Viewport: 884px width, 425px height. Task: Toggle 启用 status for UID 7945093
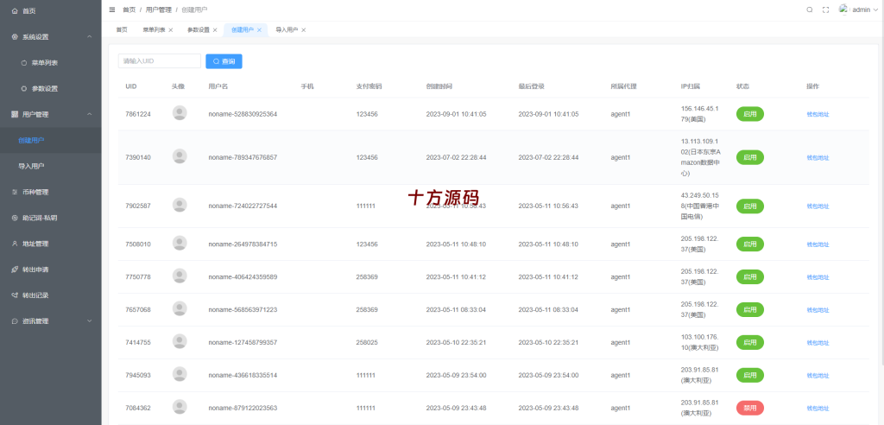click(x=750, y=376)
